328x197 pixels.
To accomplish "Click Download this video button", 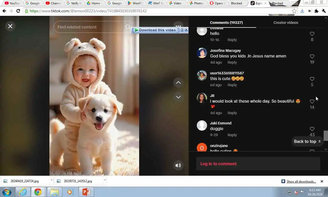I will [155, 30].
